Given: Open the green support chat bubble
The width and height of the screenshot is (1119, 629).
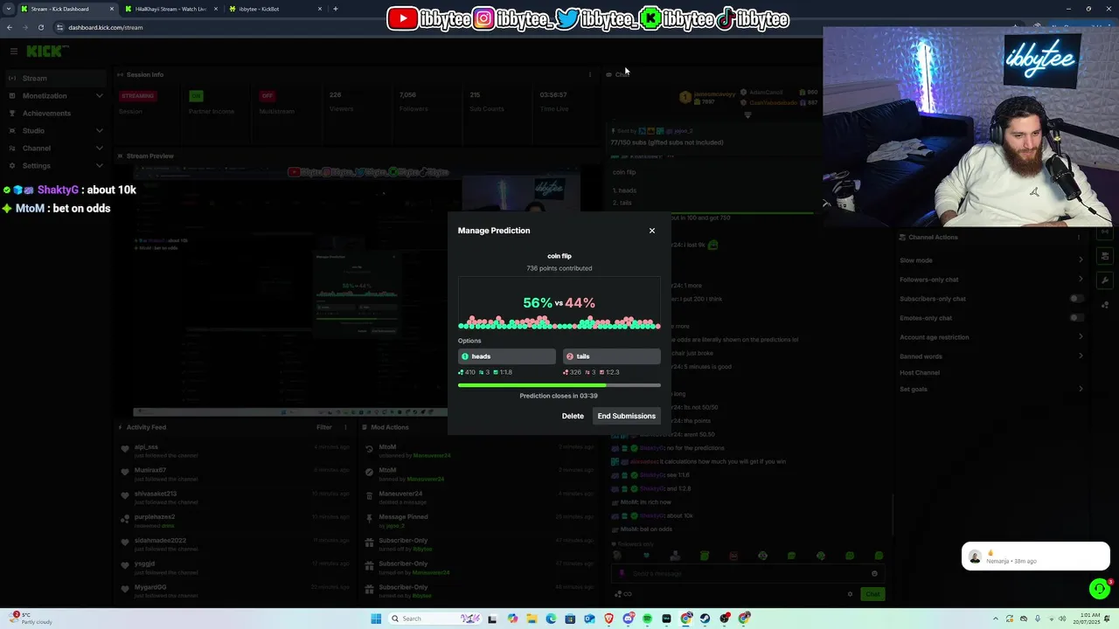Looking at the screenshot, I should [1100, 590].
